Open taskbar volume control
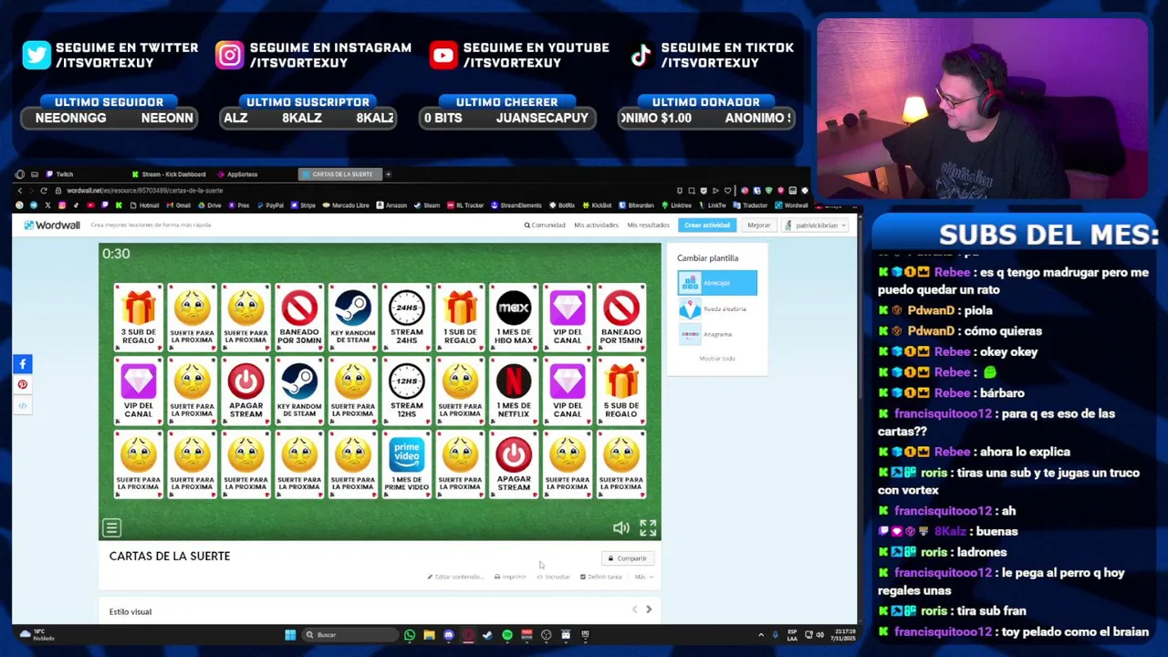 coord(819,635)
